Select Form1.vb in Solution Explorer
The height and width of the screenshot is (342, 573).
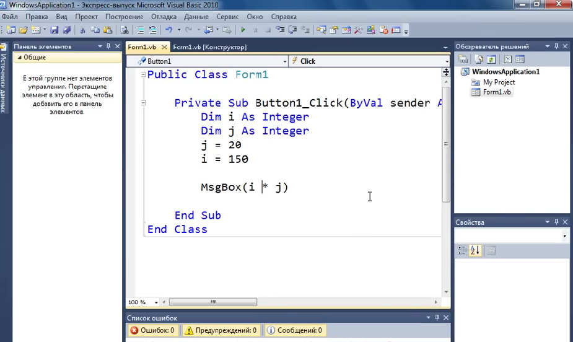(497, 92)
